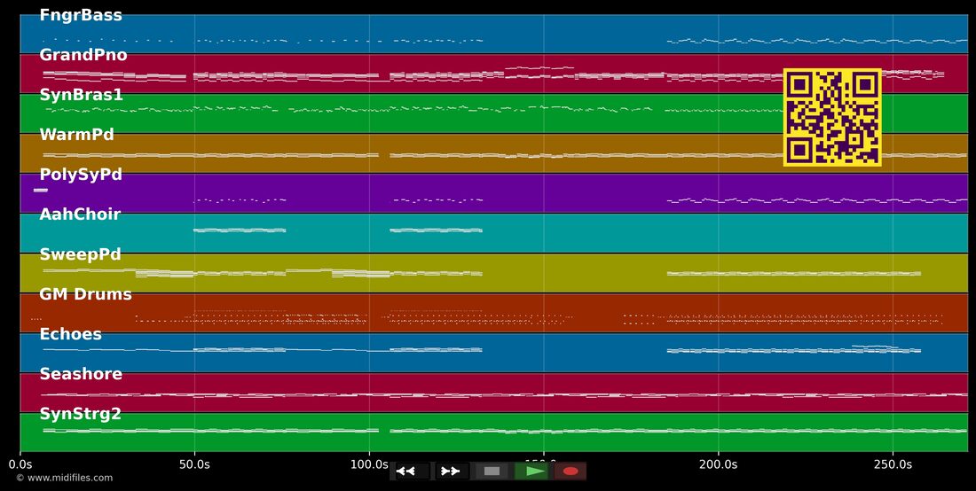The height and width of the screenshot is (491, 976).
Task: Click the 0.0s timeline marker
Action: tap(20, 465)
